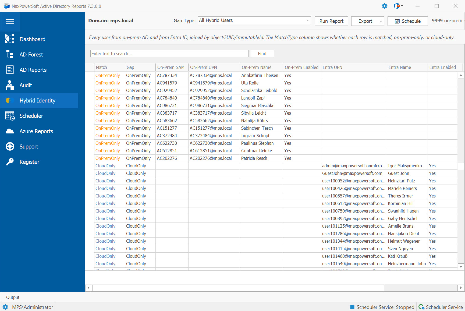
Task: Click horizontal scrollbar left arrow
Action: 88,288
